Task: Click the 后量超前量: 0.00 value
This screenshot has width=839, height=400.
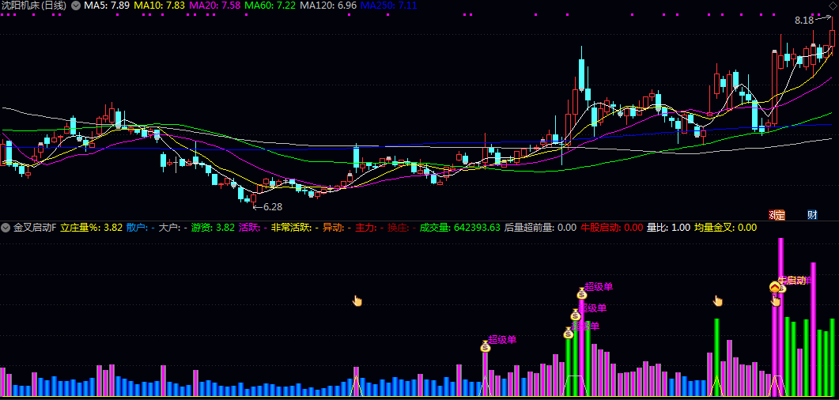Action: [540, 228]
